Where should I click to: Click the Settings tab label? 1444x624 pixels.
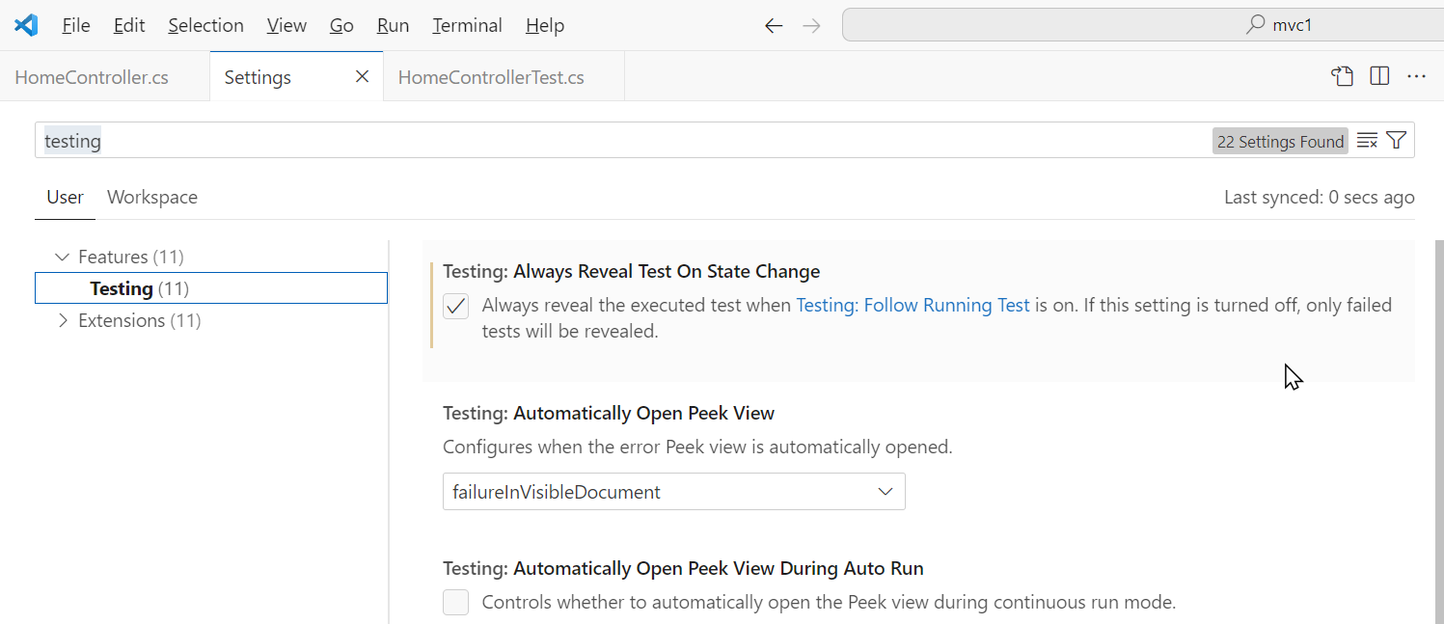coord(258,78)
